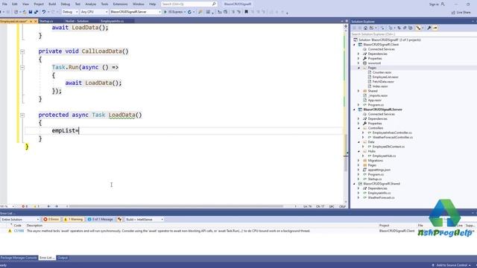Open the Debug configuration dropdown
This screenshot has width=477, height=268.
[x=70, y=12]
